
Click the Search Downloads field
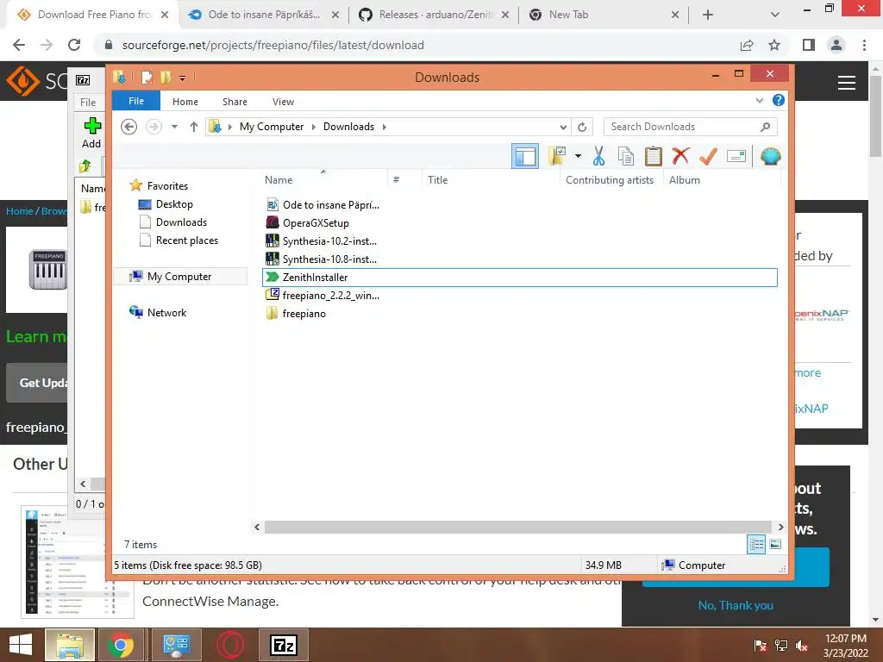(691, 127)
